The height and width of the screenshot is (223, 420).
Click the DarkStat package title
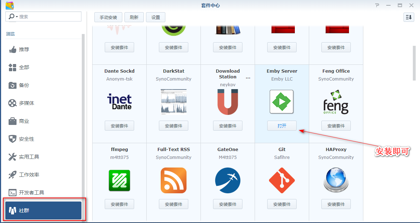tap(174, 71)
